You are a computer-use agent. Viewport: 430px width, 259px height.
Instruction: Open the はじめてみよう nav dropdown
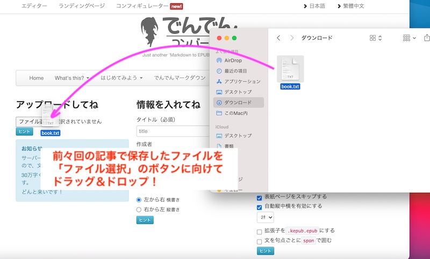click(121, 78)
